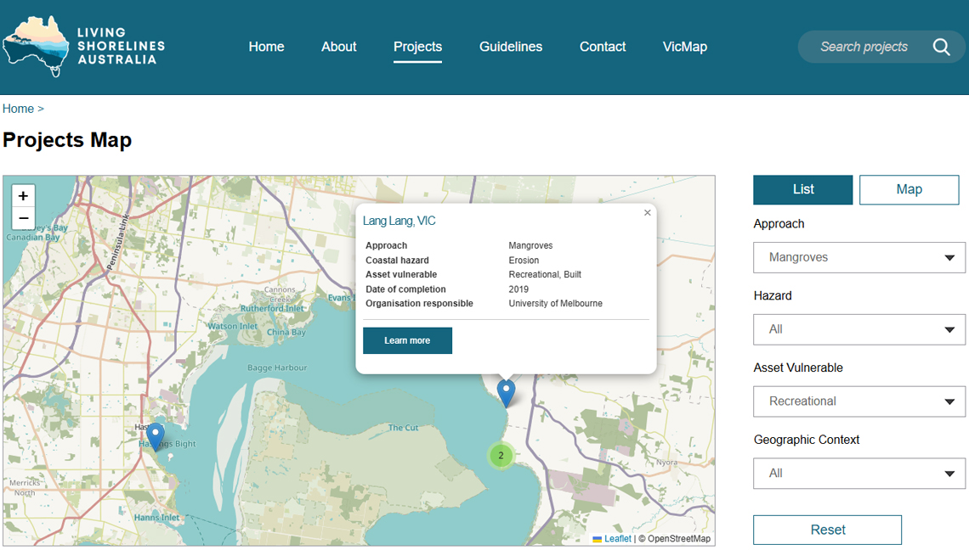
Task: Expand the Asset Vulnerable dropdown
Action: [858, 401]
